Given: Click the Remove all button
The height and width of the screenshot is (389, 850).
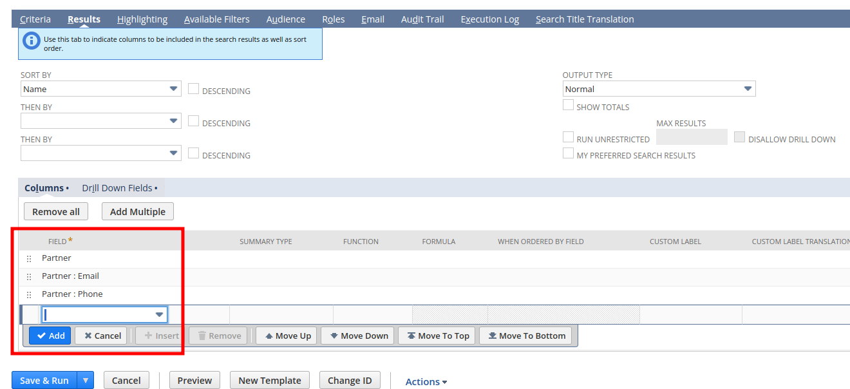Looking at the screenshot, I should [x=56, y=212].
